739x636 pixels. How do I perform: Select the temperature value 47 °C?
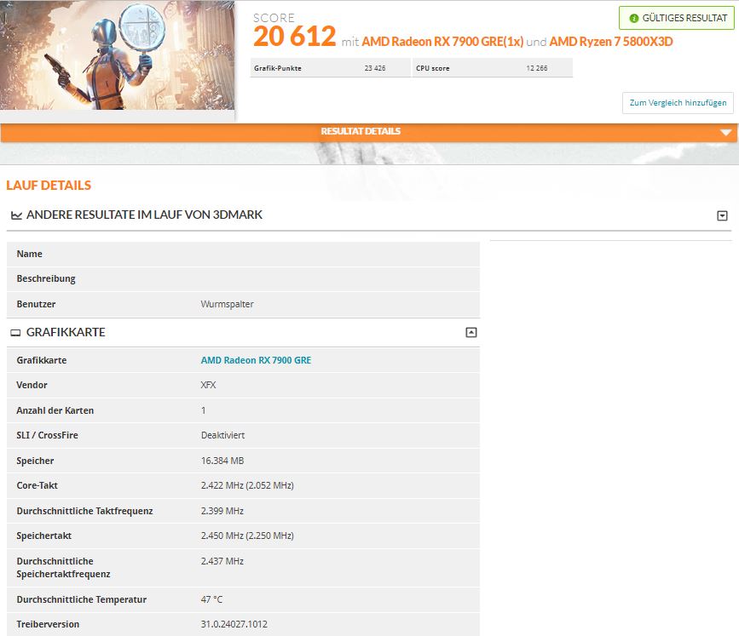211,599
